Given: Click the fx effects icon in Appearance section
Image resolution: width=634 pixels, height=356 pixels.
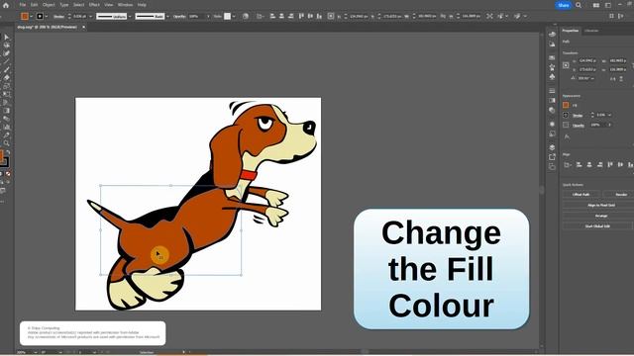Looking at the screenshot, I should pos(567,136).
